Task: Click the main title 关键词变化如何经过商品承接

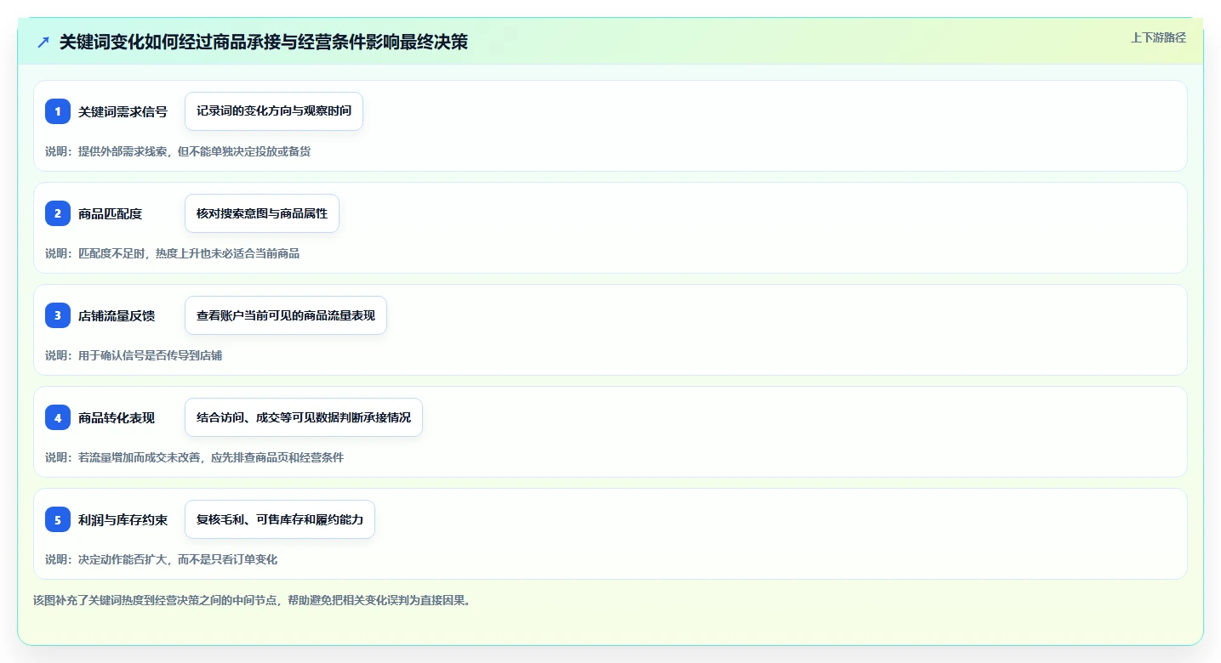Action: 264,42
